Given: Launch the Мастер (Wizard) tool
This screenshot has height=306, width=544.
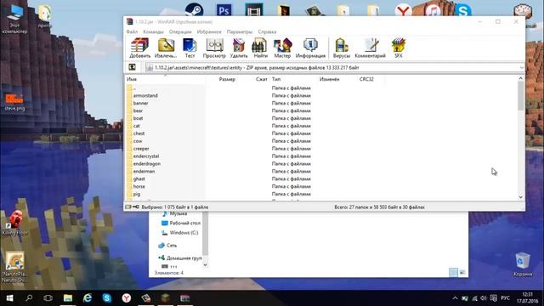Looking at the screenshot, I should pos(282,48).
